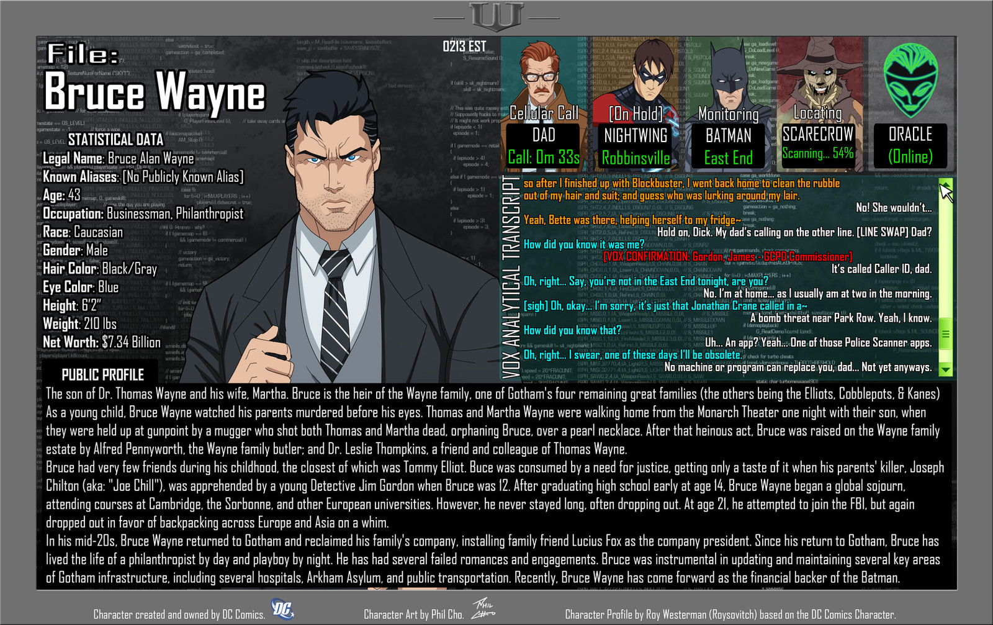Click the 'Age: 43' entry
This screenshot has height=625, width=993.
click(61, 196)
